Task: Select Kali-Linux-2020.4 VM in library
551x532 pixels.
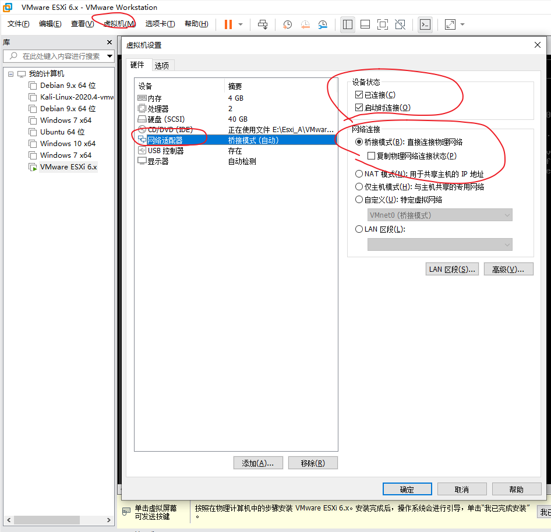Action: (x=71, y=97)
